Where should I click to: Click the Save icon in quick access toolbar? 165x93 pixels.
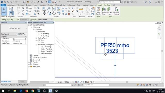(x=8, y=2)
